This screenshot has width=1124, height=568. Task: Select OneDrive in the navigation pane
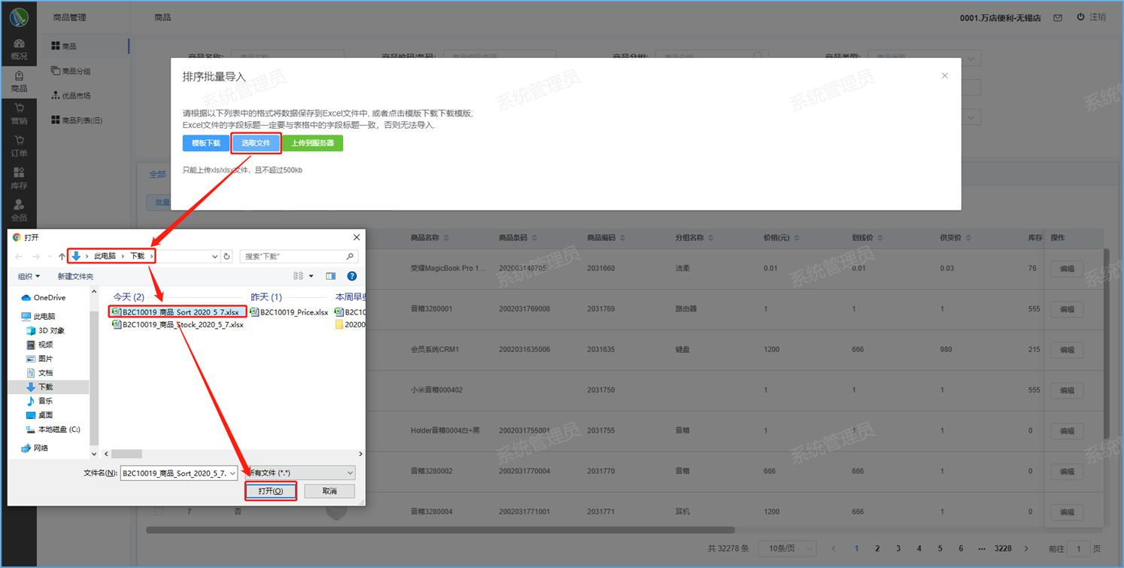[x=44, y=298]
